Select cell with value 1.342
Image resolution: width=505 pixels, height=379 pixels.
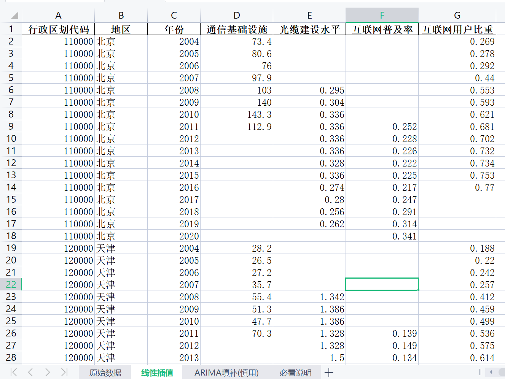pyautogui.click(x=309, y=297)
